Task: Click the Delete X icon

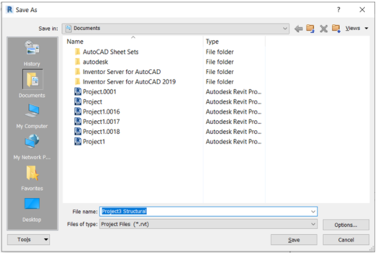Action: [x=324, y=29]
